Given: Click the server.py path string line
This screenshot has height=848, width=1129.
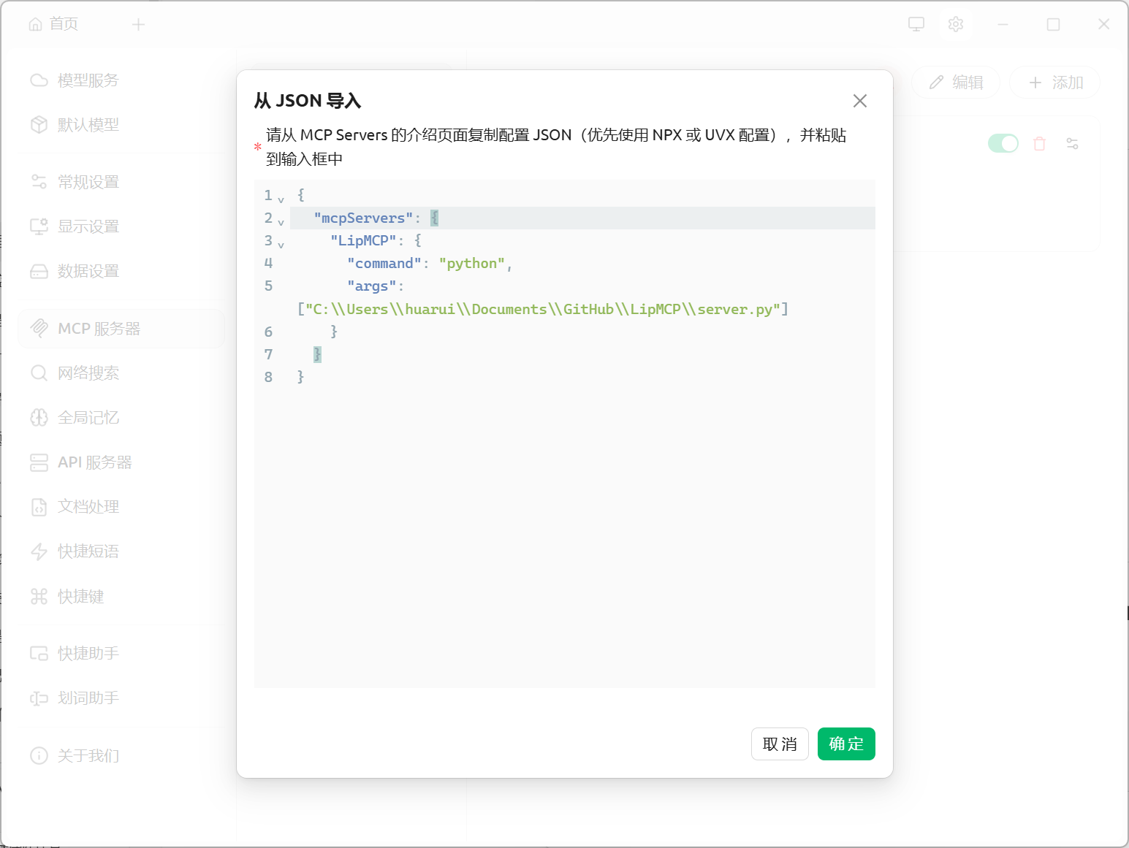Looking at the screenshot, I should click(x=543, y=309).
